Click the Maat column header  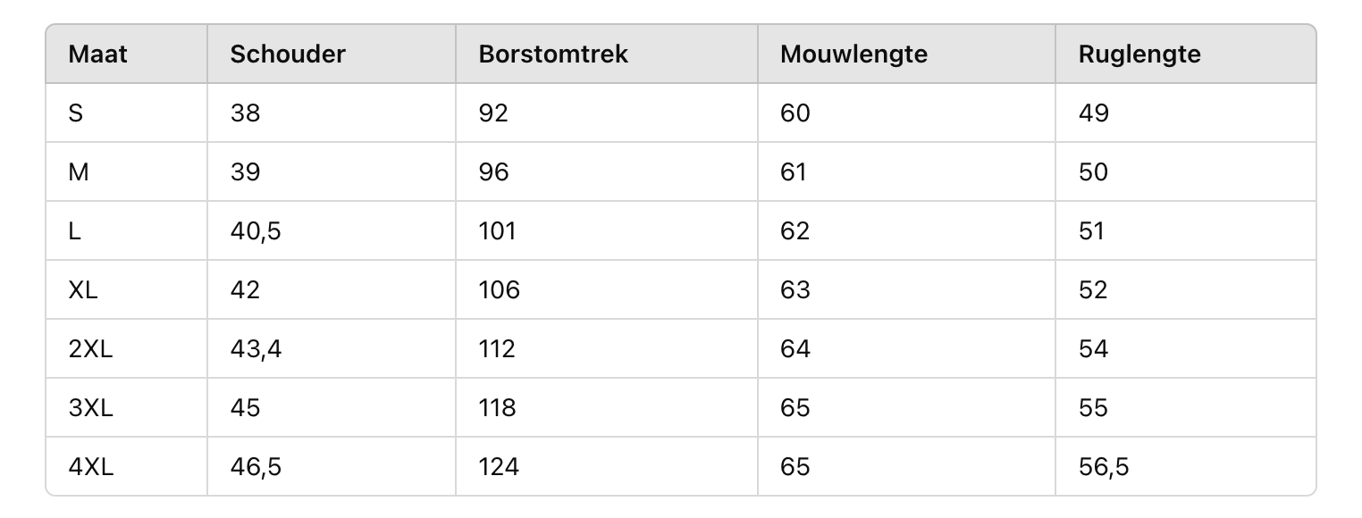pos(127,54)
